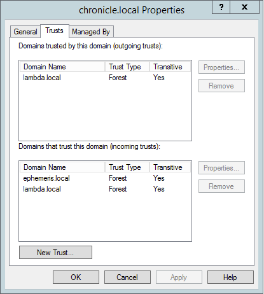The image size is (264, 294).
Task: Click Remove for outgoing trusts
Action: click(x=221, y=86)
